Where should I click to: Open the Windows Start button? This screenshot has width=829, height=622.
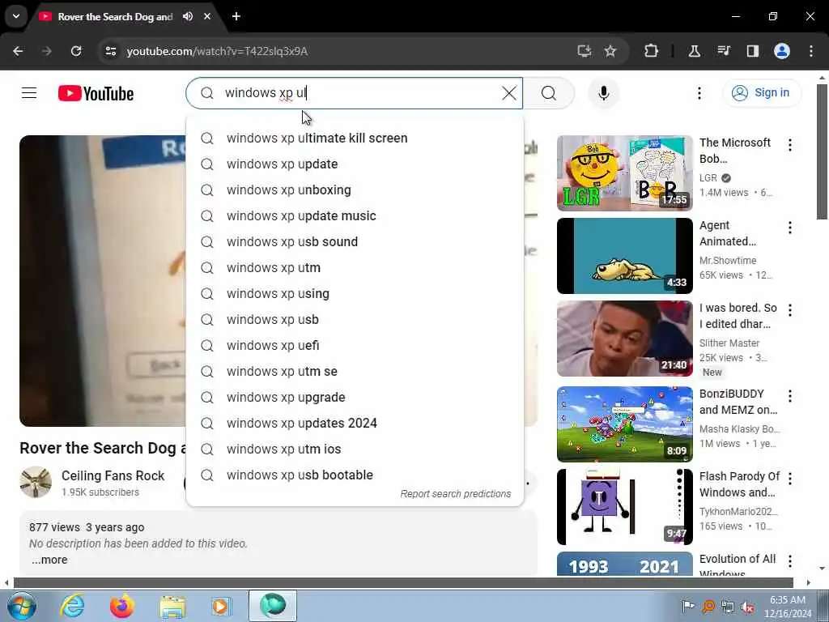[21, 606]
